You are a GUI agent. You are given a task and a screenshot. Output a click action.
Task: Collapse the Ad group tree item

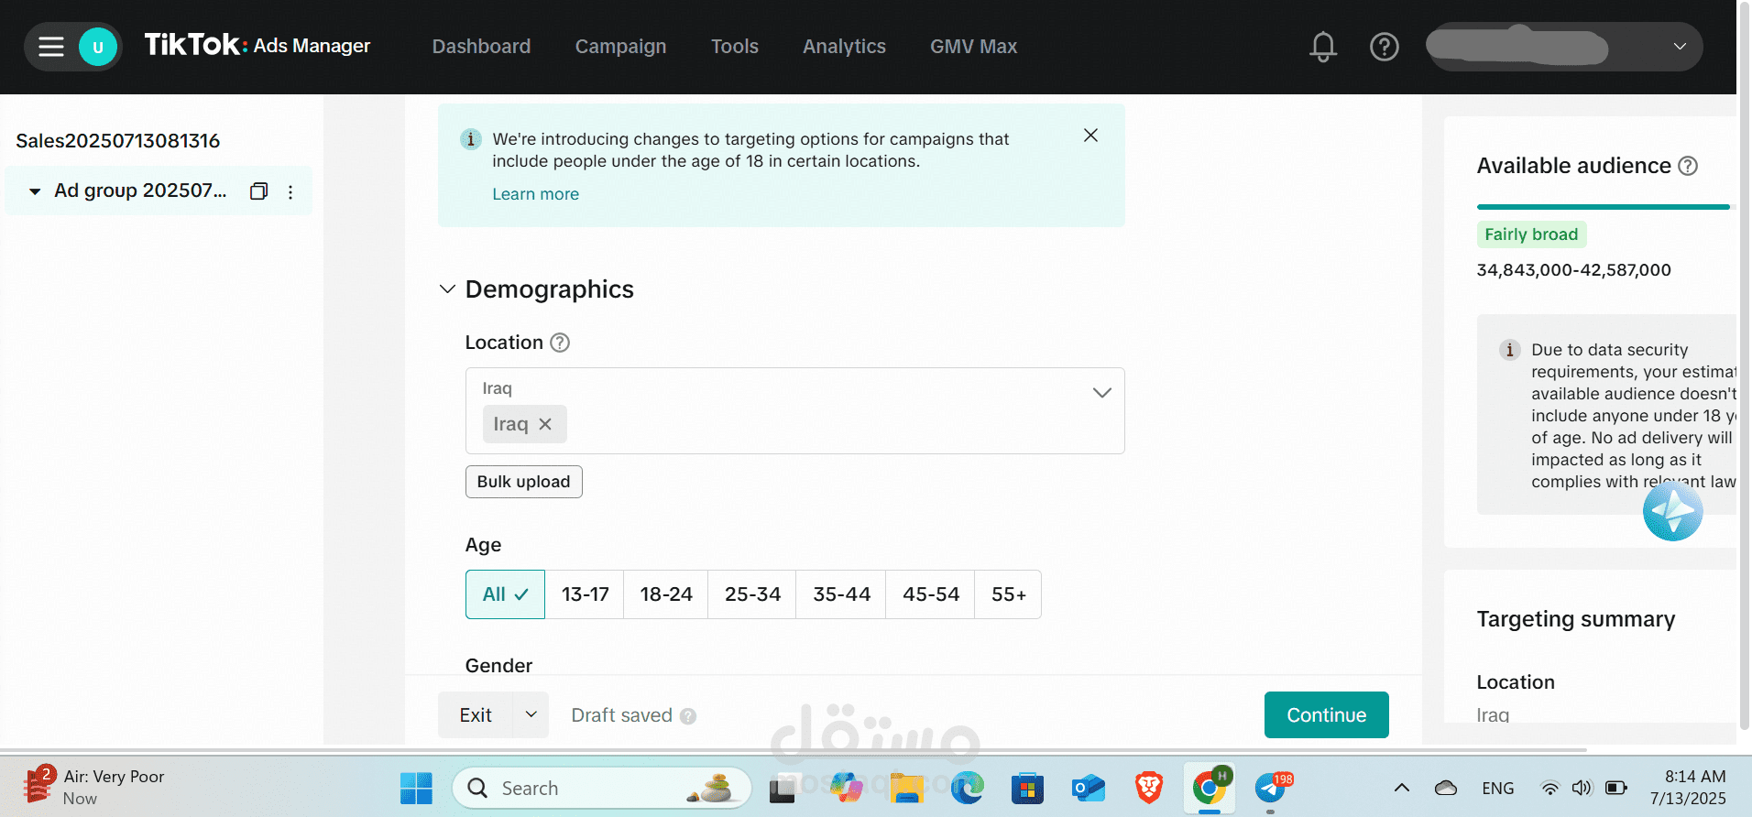pos(35,191)
